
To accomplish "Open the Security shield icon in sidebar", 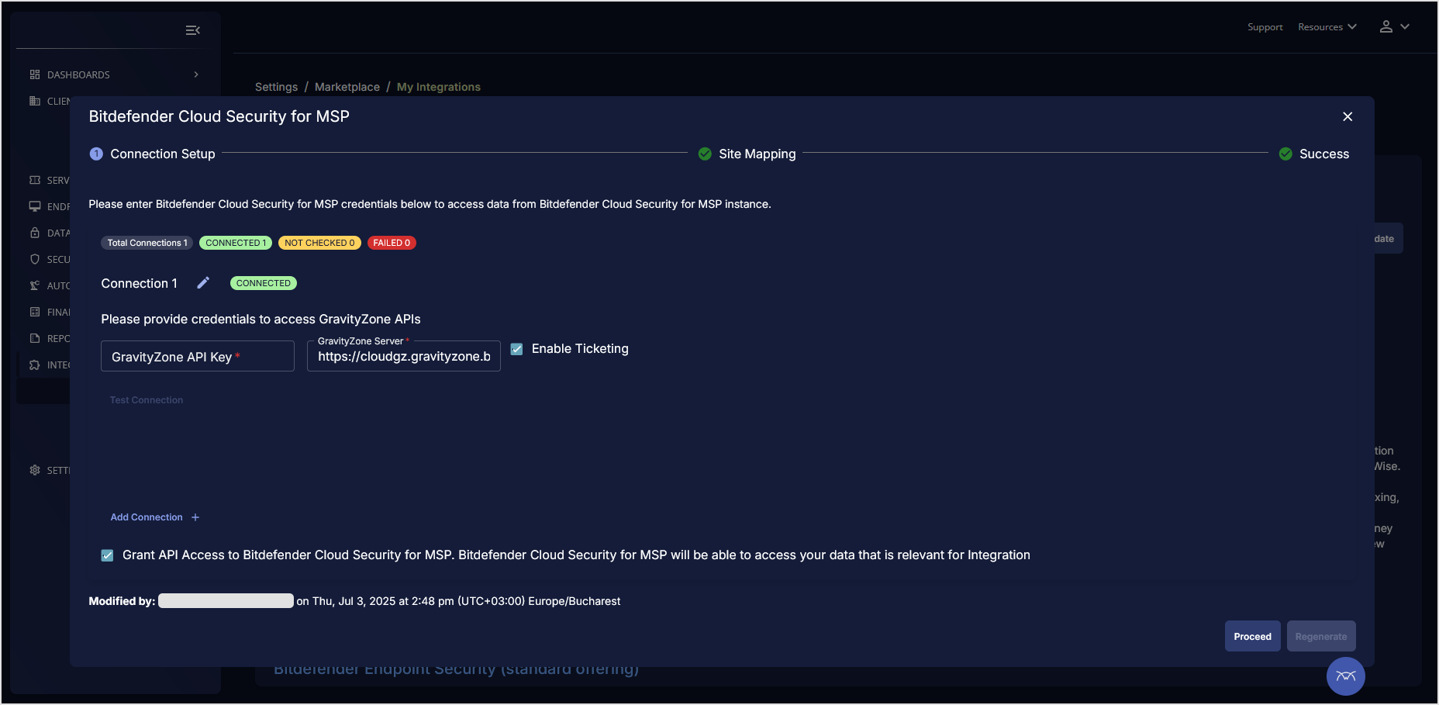I will (x=35, y=259).
